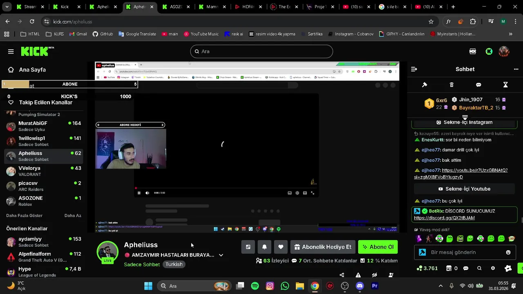Open the tab search dropdown in Chrome
Image resolution: width=523 pixels, height=294 pixels.
tap(8, 7)
